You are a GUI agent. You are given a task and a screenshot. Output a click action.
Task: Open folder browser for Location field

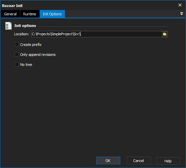pos(165,34)
